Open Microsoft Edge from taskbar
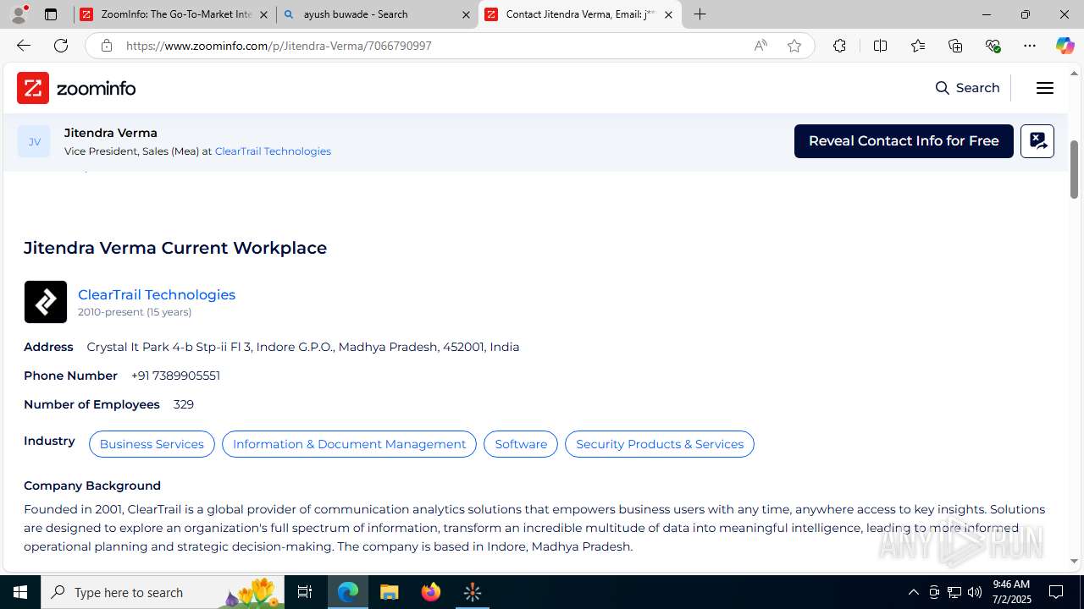1084x609 pixels. tap(348, 592)
